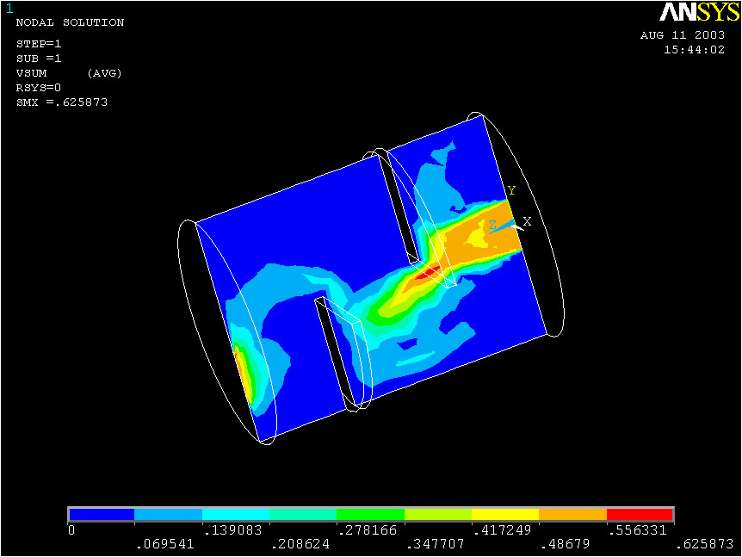Click the legend value .556331
Viewport: 742px width, 557px height.
click(637, 530)
